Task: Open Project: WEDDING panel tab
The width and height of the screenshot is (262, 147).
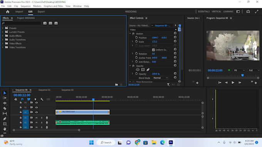Action: pos(26,18)
